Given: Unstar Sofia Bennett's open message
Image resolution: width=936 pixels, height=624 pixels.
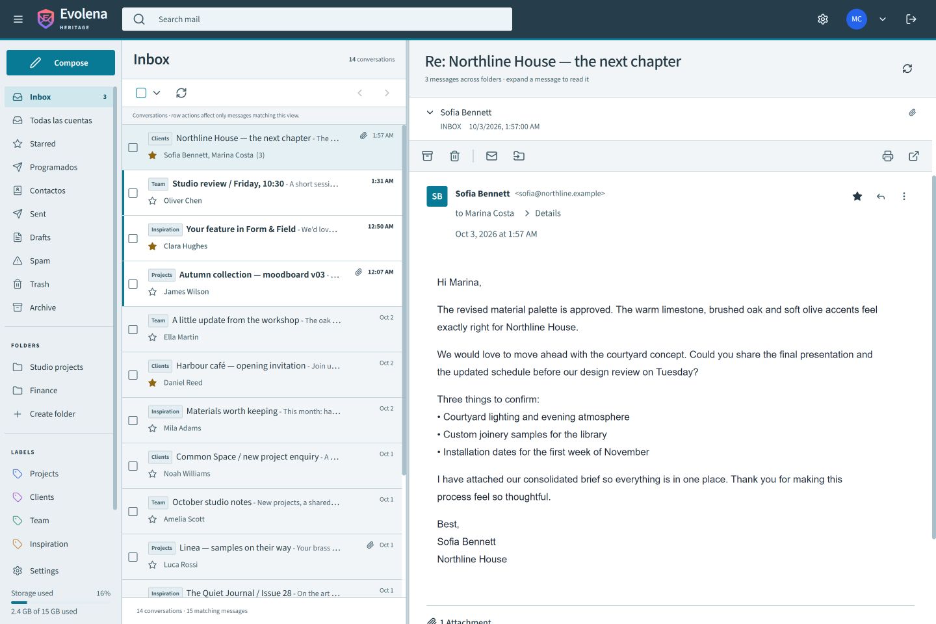Looking at the screenshot, I should point(857,196).
